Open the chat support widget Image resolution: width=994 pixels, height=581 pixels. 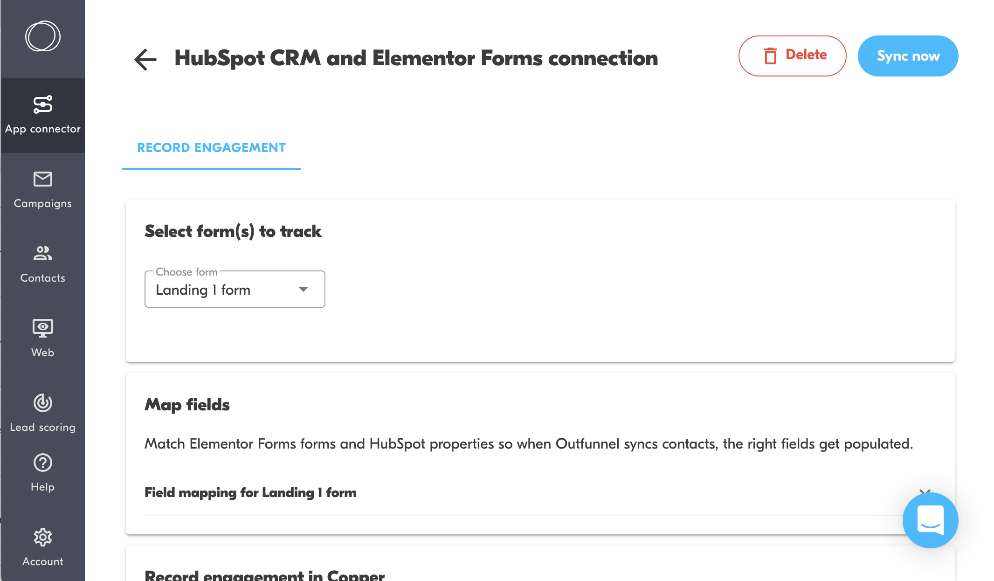930,520
